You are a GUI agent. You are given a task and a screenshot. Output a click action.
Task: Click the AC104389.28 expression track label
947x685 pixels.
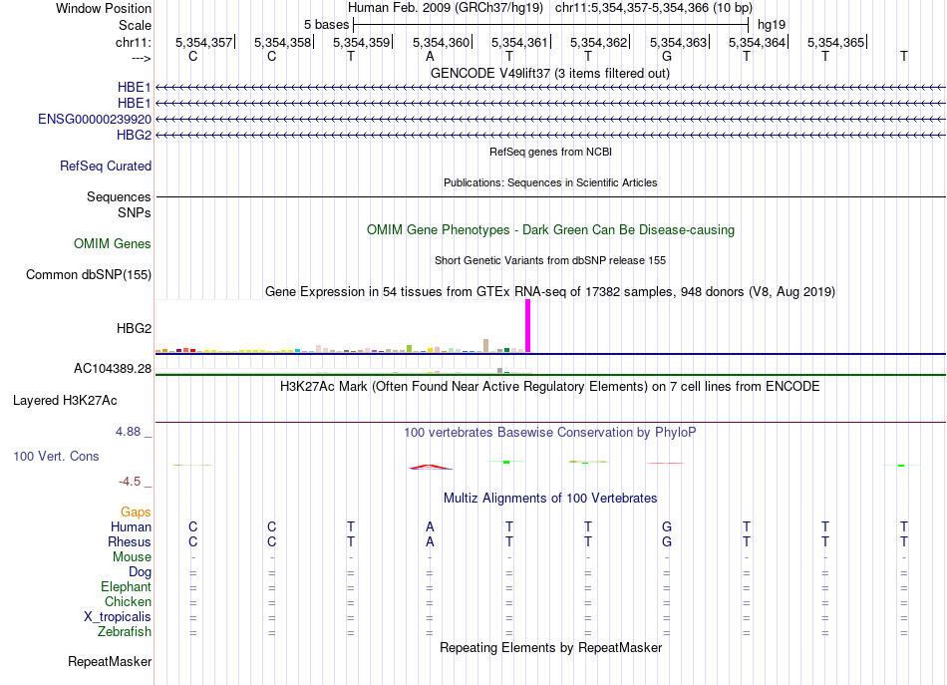coord(113,369)
